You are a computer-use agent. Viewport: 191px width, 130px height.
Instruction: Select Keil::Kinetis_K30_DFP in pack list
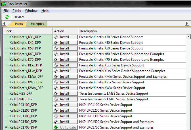[x=25, y=37]
